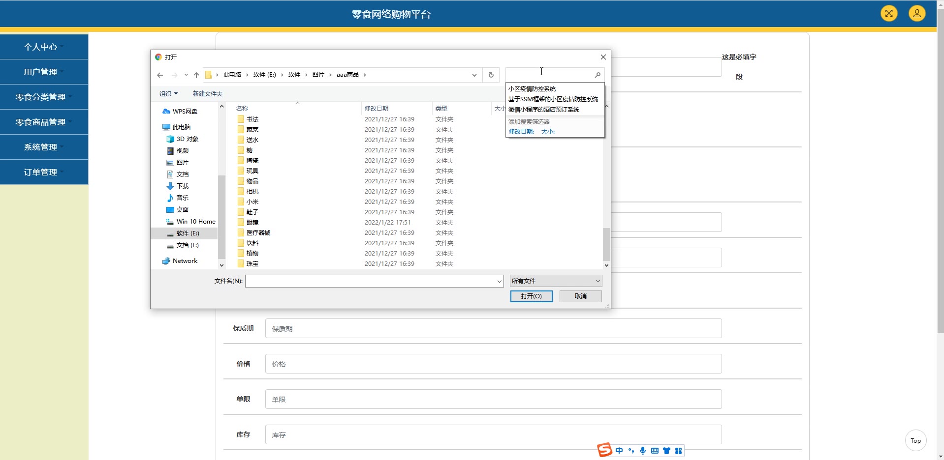Open the Sogou soft keyboard icon
The height and width of the screenshot is (460, 944).
(655, 451)
